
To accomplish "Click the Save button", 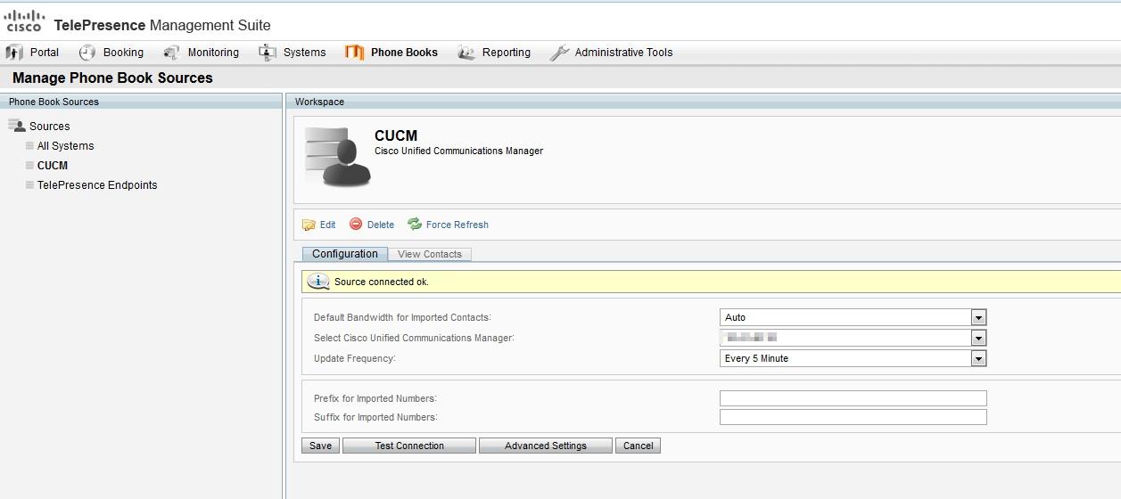I will pos(320,446).
